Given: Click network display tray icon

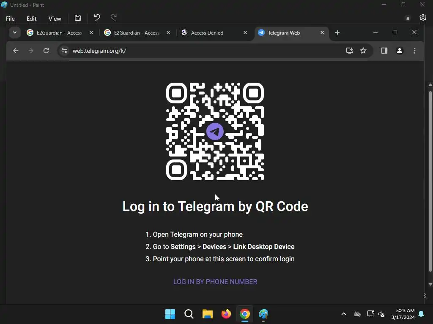Looking at the screenshot, I should [x=370, y=314].
